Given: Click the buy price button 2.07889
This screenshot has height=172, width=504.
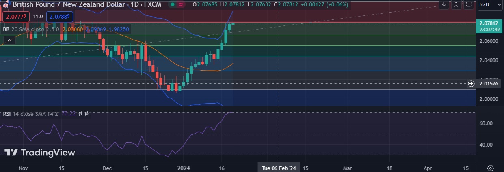Looking at the screenshot, I should pyautogui.click(x=60, y=17).
